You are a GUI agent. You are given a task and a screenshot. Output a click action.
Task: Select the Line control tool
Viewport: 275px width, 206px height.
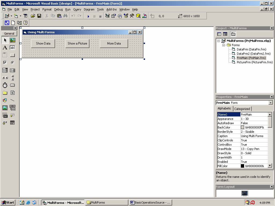[x=12, y=100]
